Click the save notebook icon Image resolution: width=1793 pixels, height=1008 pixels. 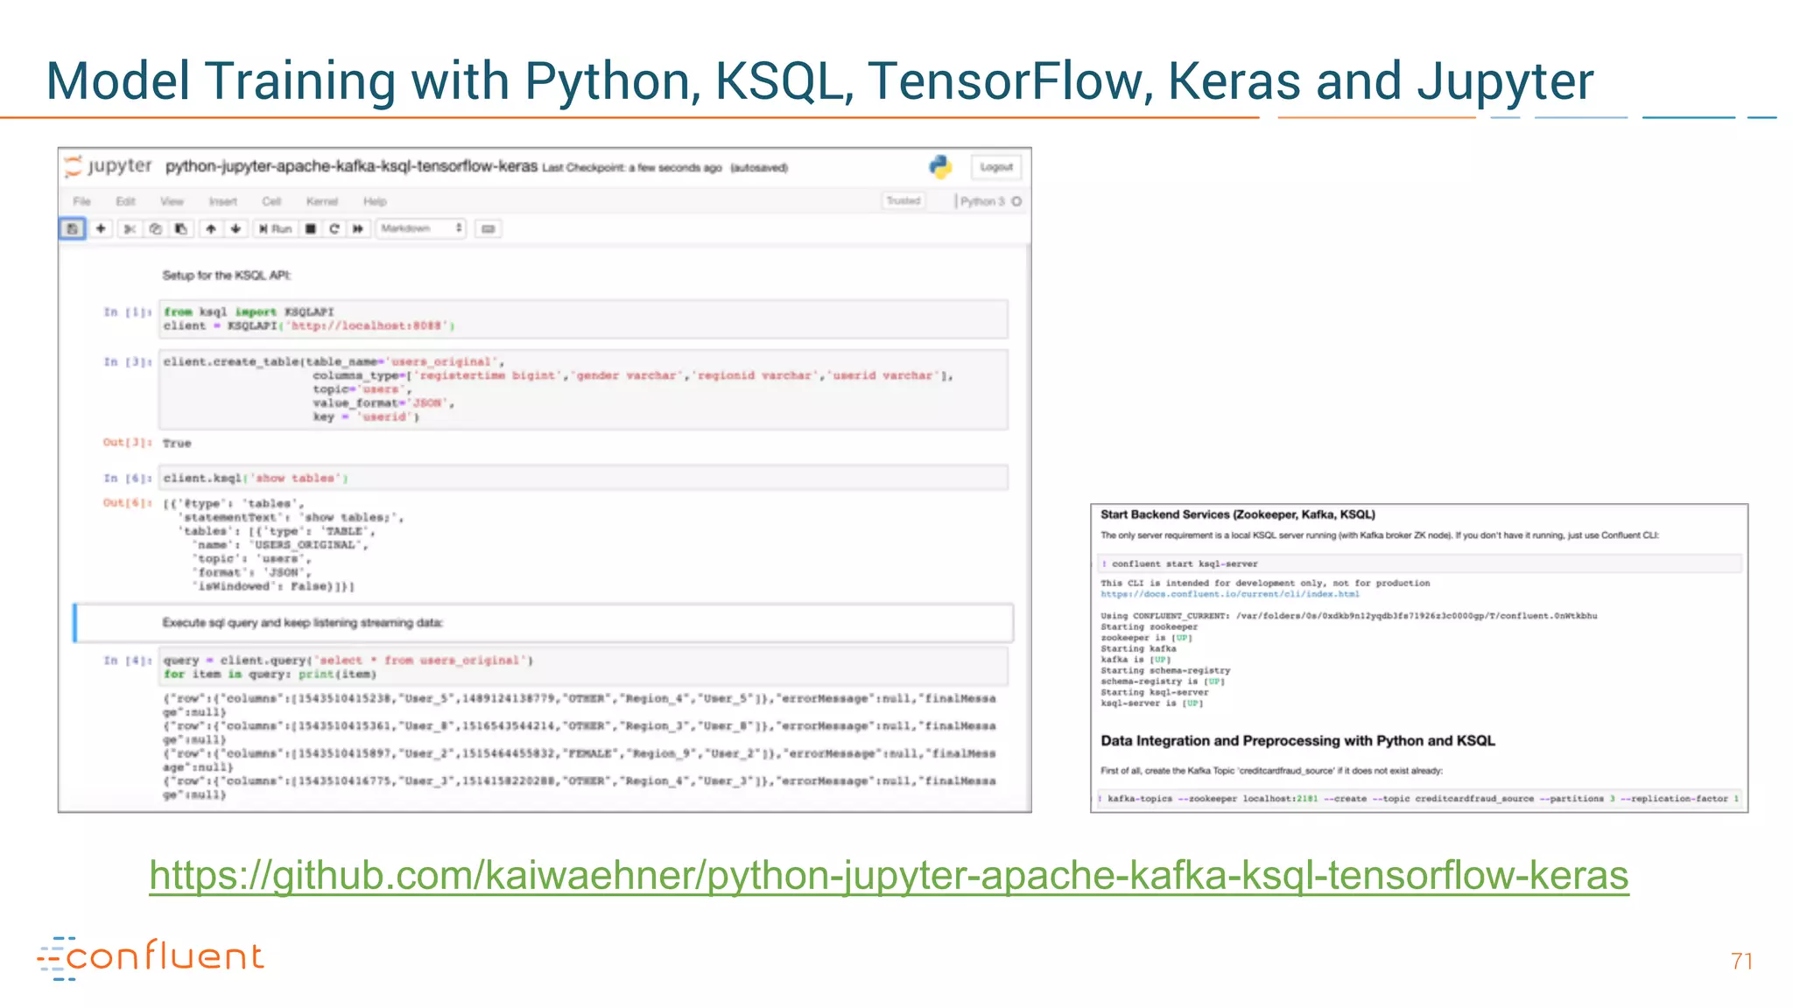(x=73, y=229)
